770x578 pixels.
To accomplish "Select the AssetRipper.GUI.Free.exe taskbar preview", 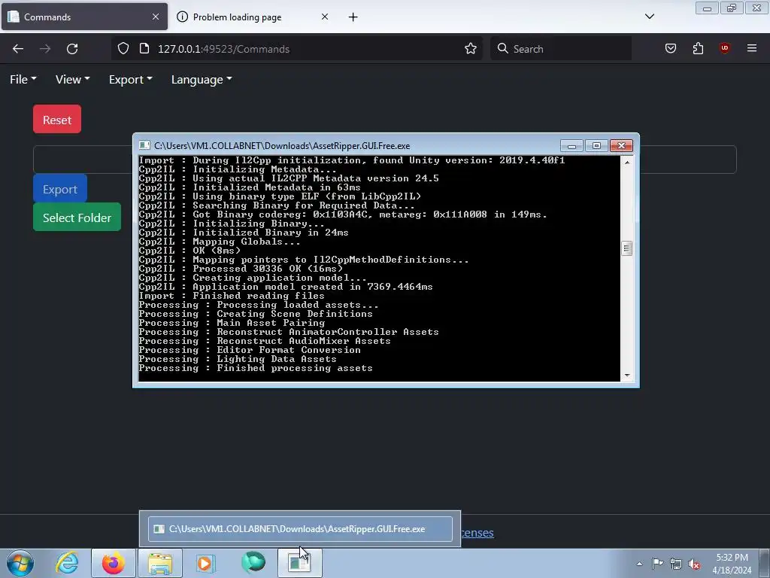I will click(x=300, y=529).
